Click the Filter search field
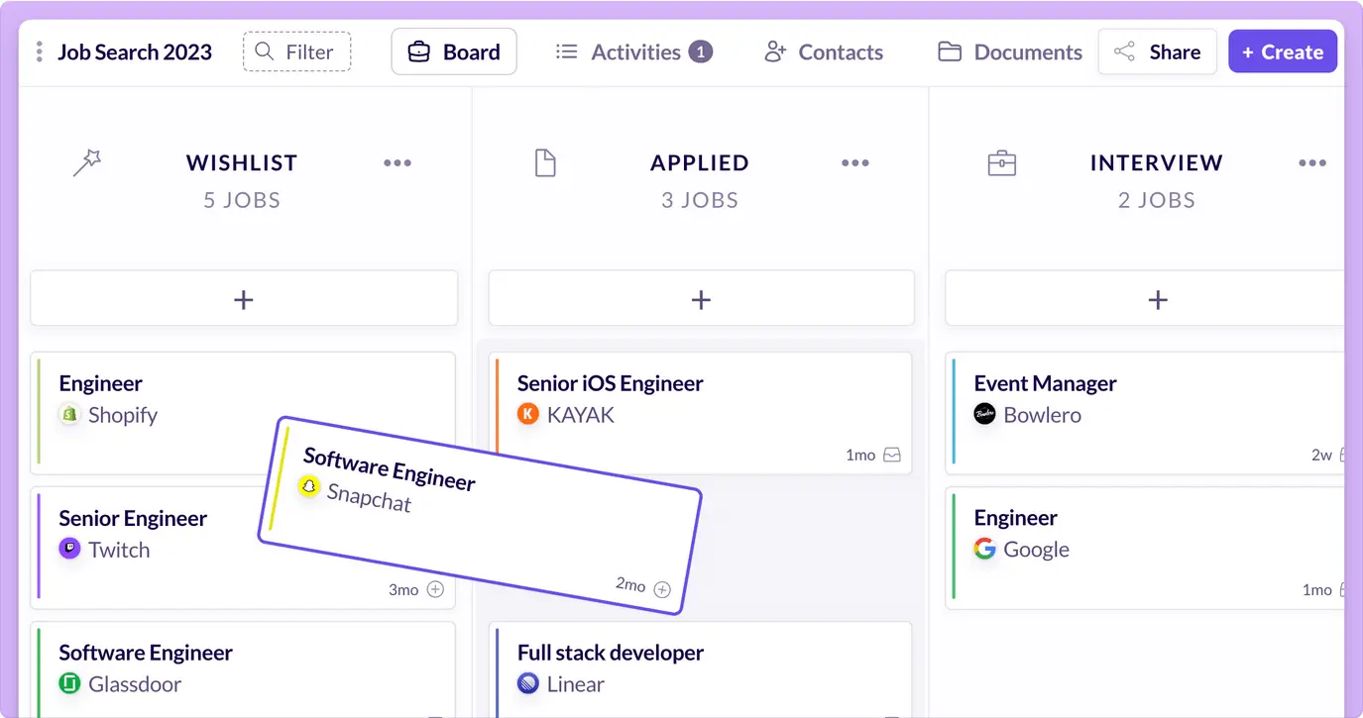 (x=296, y=51)
